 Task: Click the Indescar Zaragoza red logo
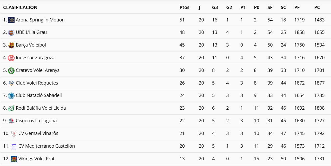(x=11, y=58)
